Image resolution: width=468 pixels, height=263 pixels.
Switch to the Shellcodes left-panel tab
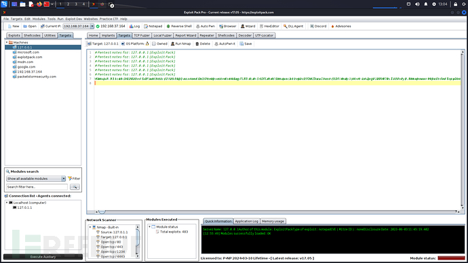click(x=32, y=35)
